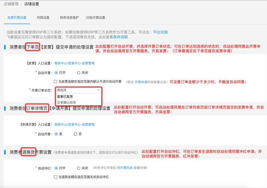Choose 买家确认收货 from the dropdown list
The width and height of the screenshot is (267, 188).
tap(67, 103)
